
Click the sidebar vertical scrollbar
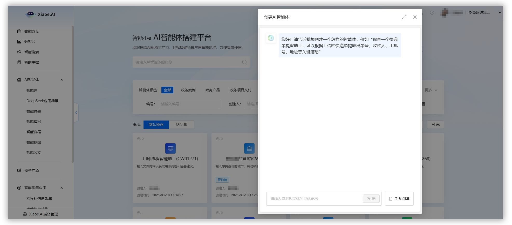[x=73, y=94]
